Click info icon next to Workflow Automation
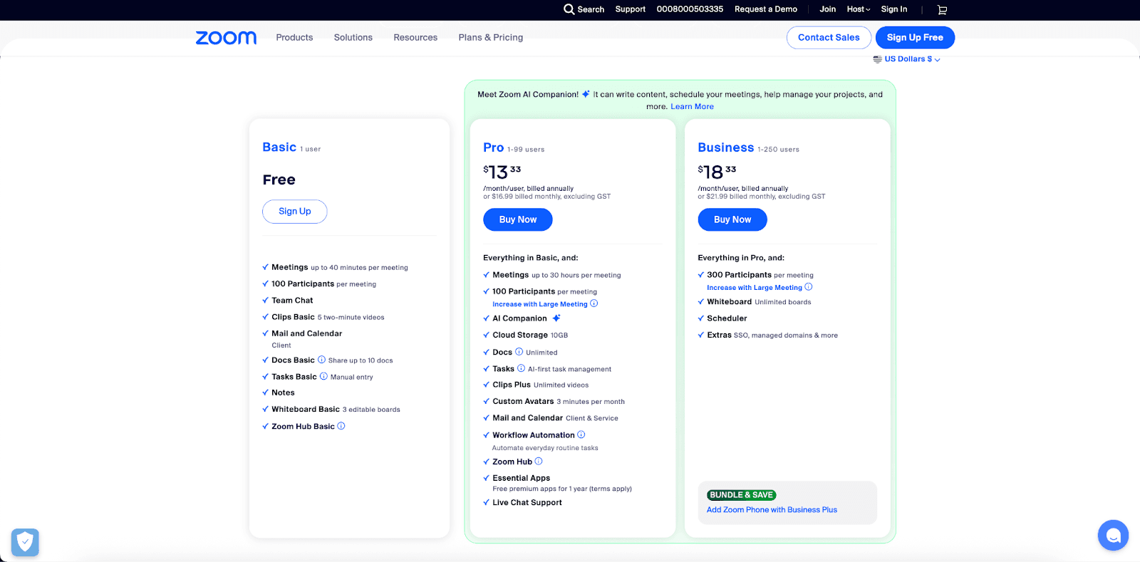Screen dimensions: 1140x562 click(x=581, y=434)
